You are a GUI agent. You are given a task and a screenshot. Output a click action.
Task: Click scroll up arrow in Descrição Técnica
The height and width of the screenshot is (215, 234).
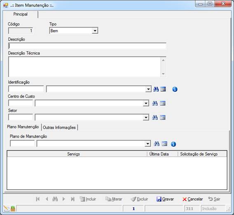tap(163, 60)
